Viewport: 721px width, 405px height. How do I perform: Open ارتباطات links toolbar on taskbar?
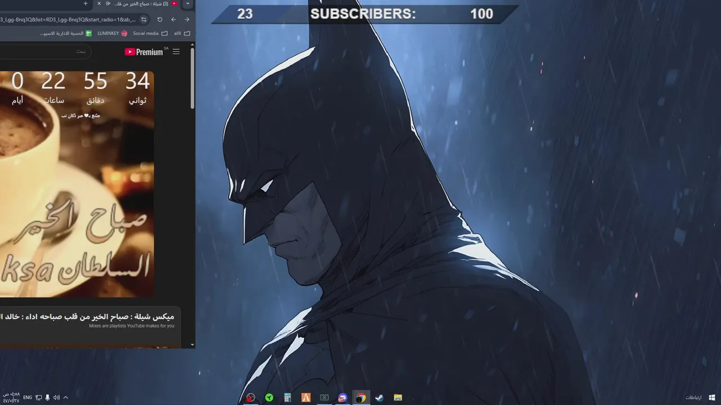pos(693,398)
